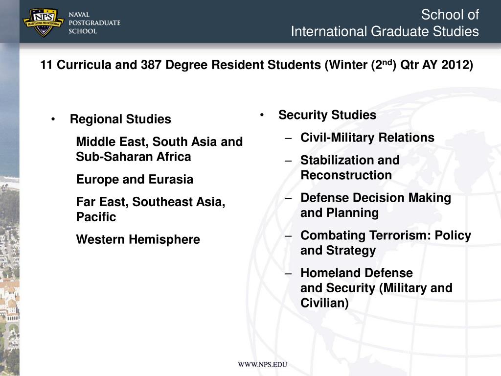Click the '11 Curricula and 387 Degree' title
Screen dimensions: 501x376
256,65
